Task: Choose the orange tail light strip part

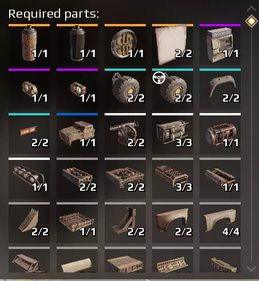Action: click(29, 134)
